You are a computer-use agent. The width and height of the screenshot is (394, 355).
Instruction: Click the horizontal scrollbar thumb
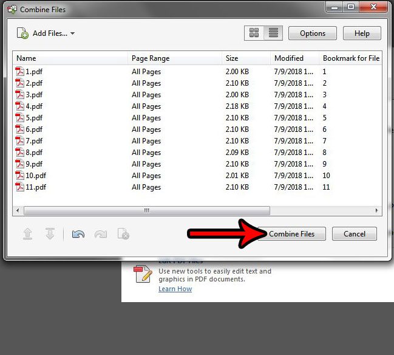[x=146, y=210]
